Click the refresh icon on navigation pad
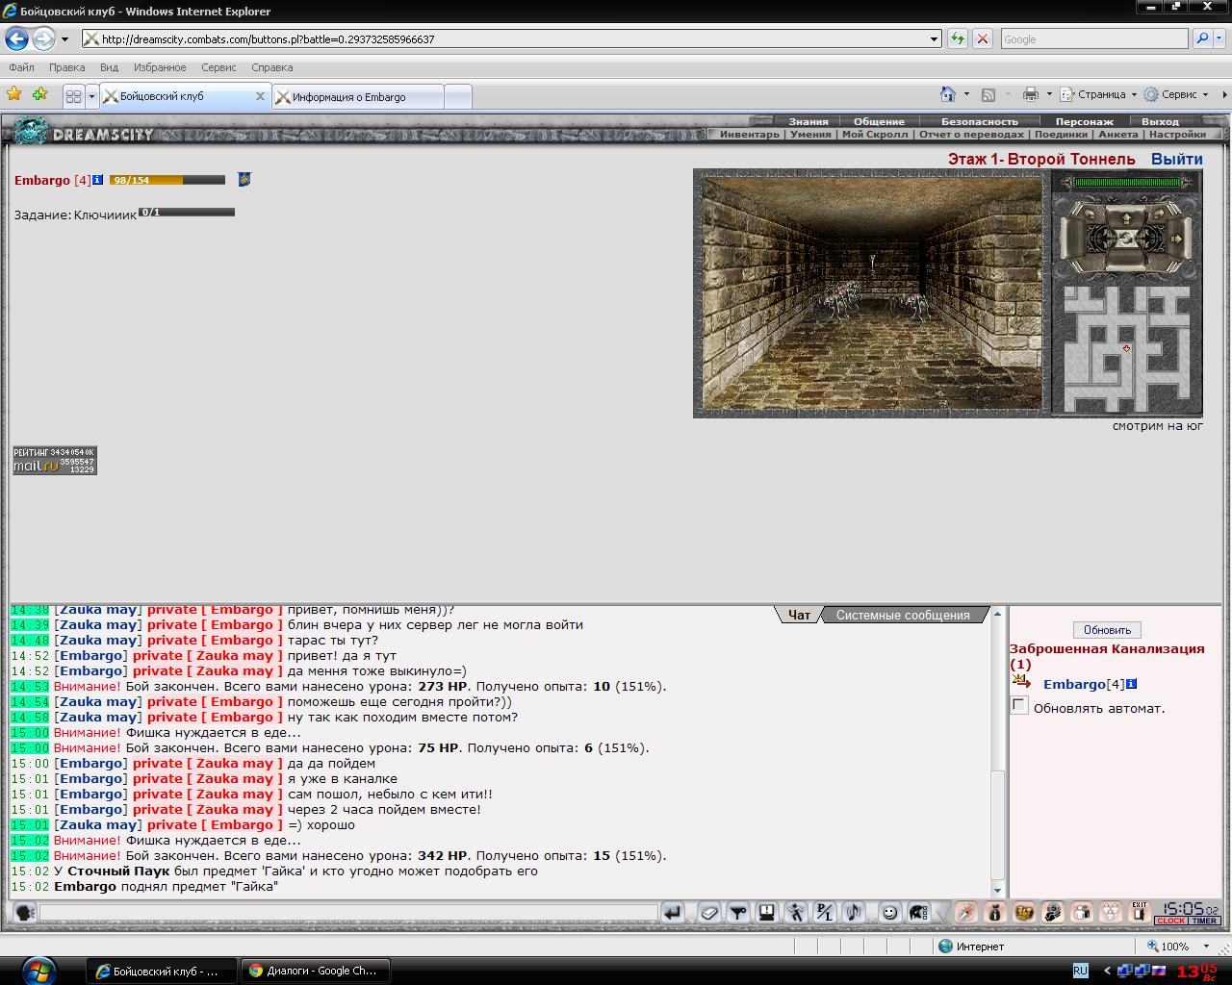The width and height of the screenshot is (1232, 985). [1125, 239]
